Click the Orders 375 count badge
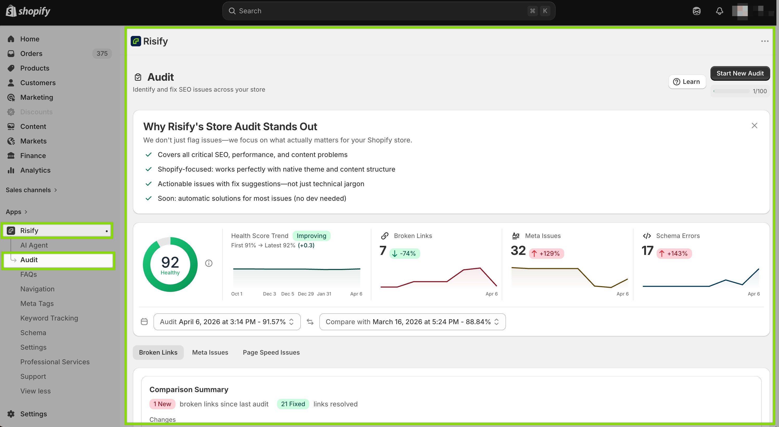 point(102,54)
